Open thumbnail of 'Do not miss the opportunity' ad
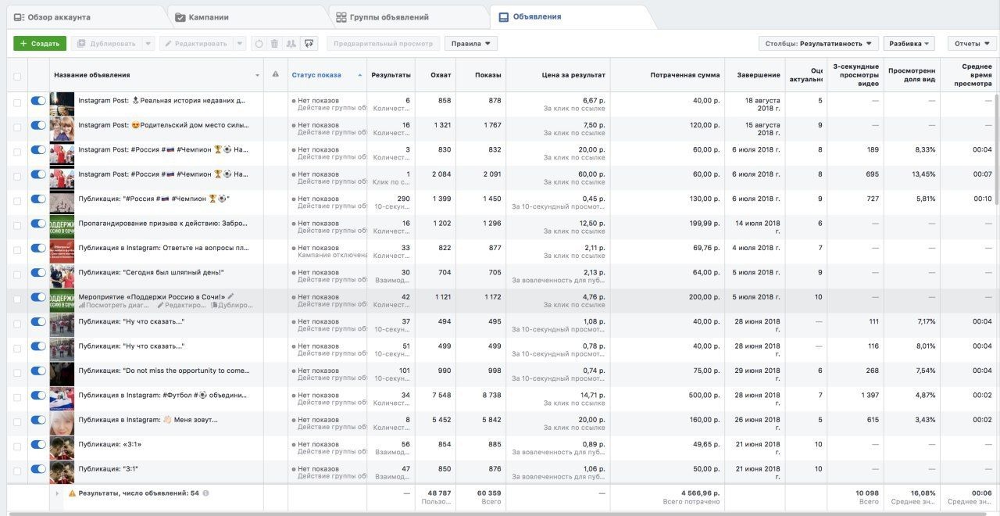 click(62, 374)
